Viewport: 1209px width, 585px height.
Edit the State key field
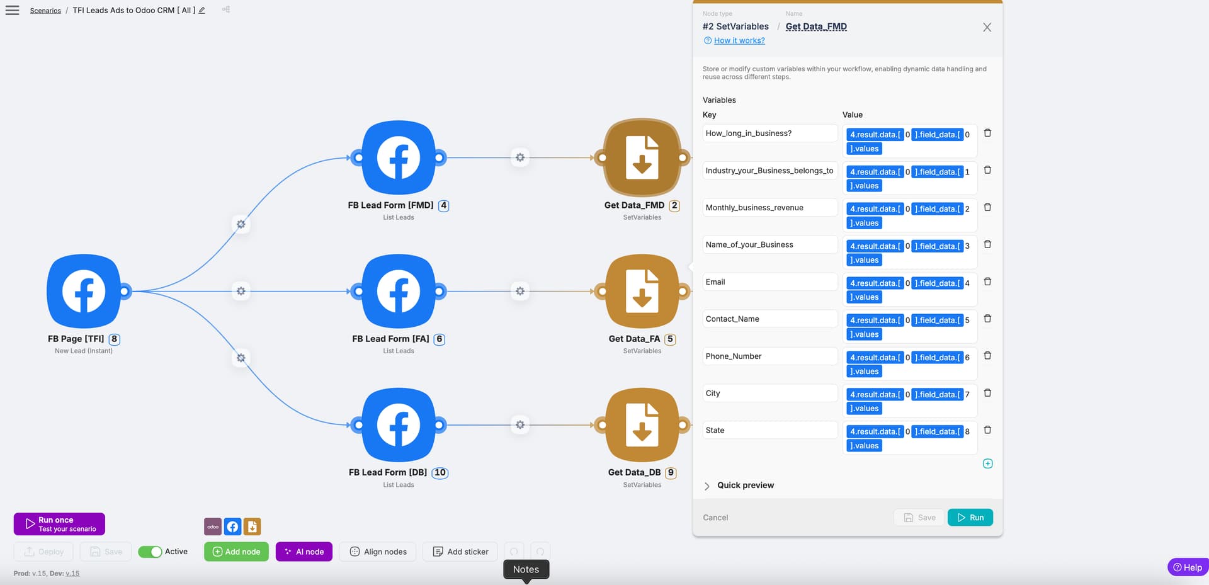point(770,431)
